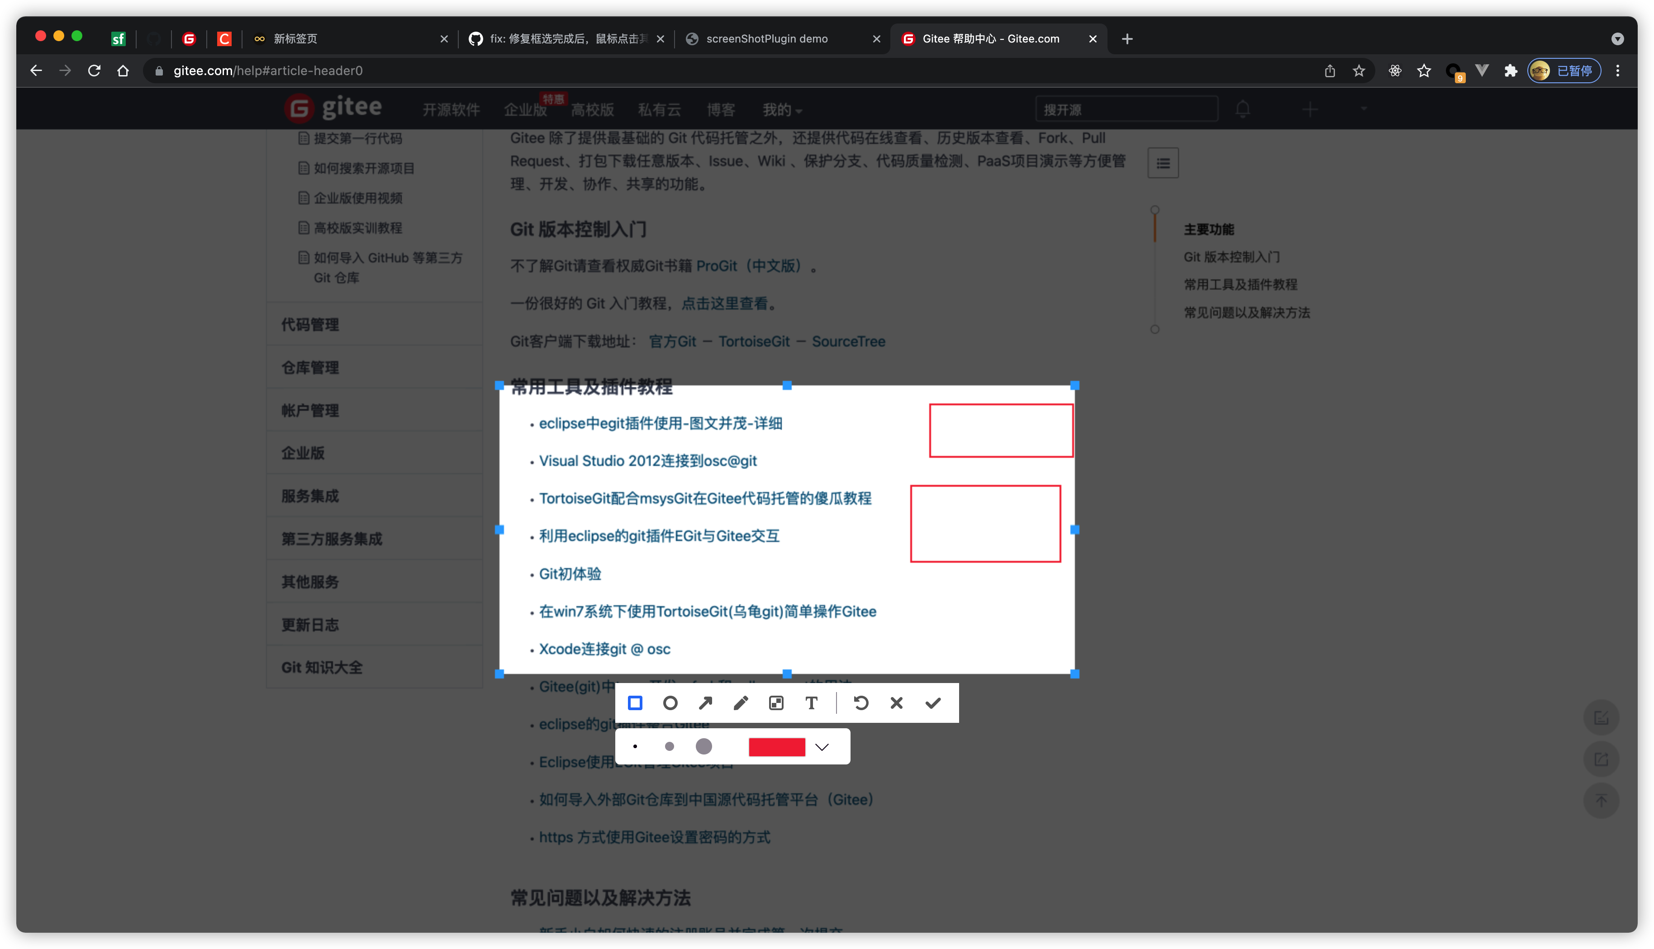Expand the 代码管理 sidebar section

click(375, 325)
